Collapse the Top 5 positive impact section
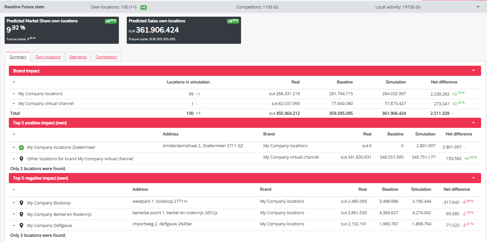Image resolution: width=487 pixels, height=242 pixels. pyautogui.click(x=473, y=123)
